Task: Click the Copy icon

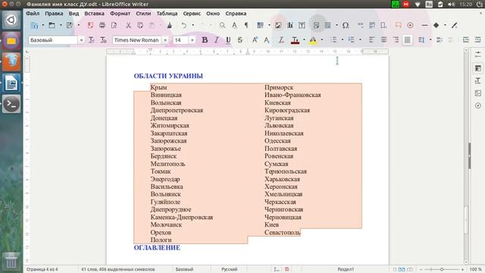Action: (140, 25)
